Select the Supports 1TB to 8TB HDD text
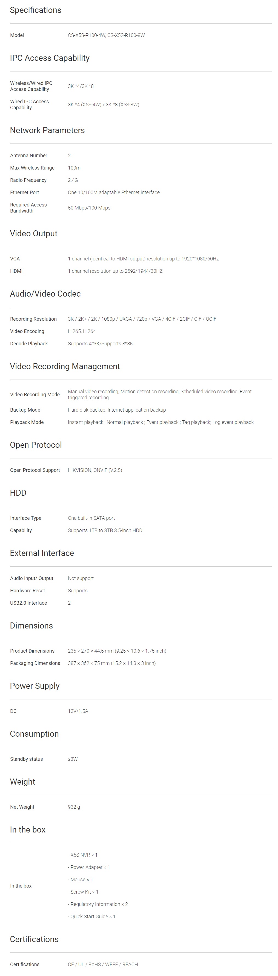This screenshot has width=278, height=976. (x=105, y=530)
